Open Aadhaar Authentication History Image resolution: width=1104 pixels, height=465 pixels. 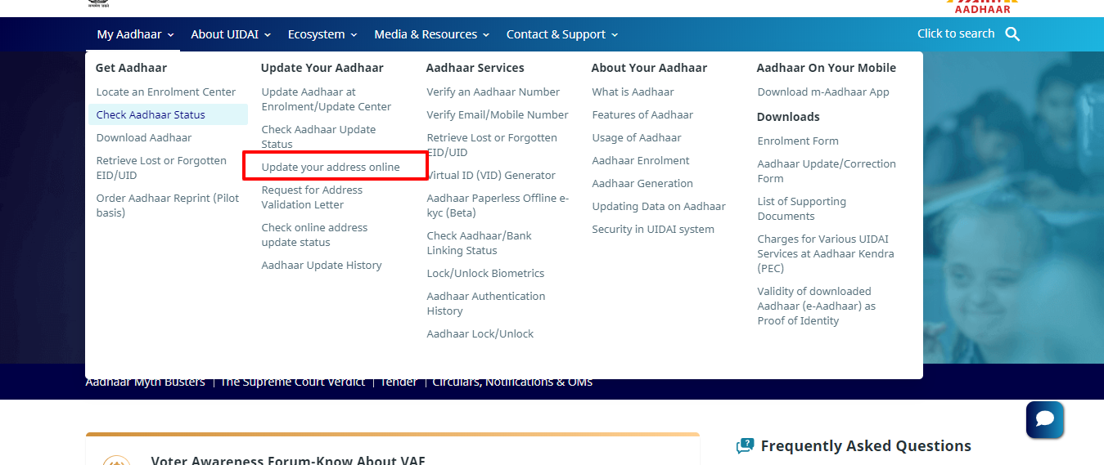(x=486, y=304)
